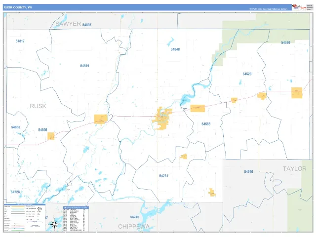Click ZIP code label 54530
The image size is (316, 237).
pos(285,43)
